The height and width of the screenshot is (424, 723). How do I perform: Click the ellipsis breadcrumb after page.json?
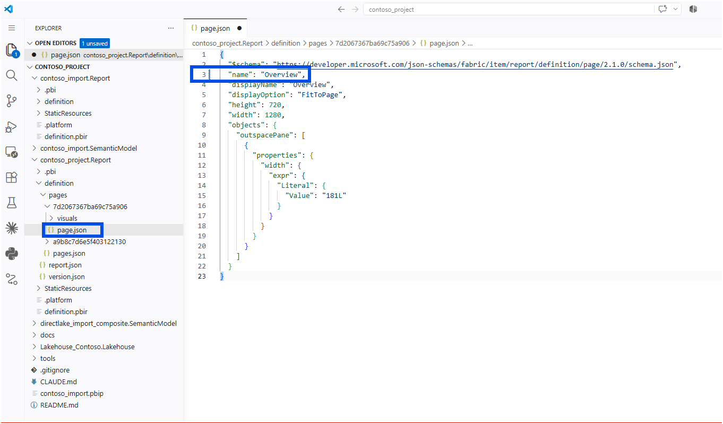tap(470, 43)
